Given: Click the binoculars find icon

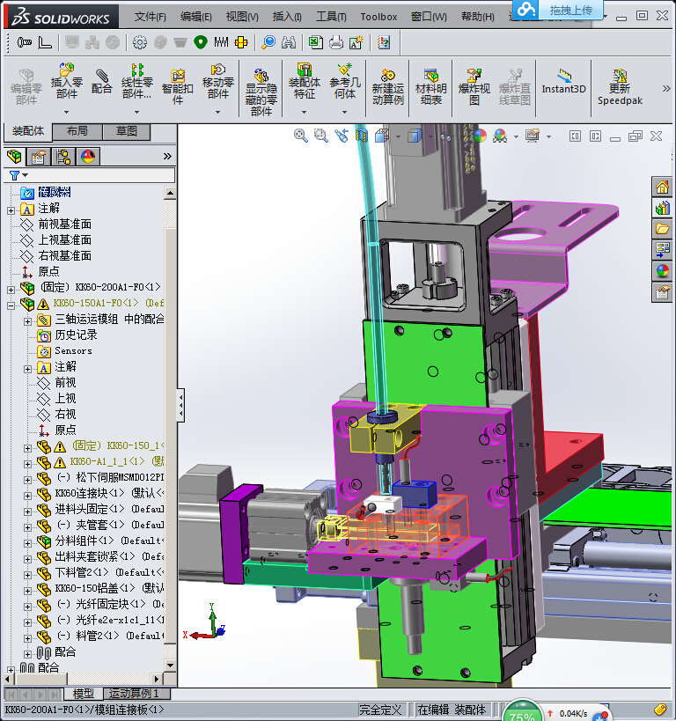Looking at the screenshot, I should point(289,43).
